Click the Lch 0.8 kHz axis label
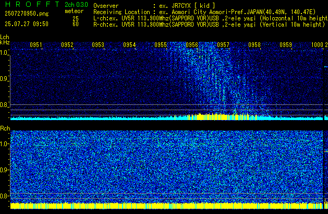This screenshot has width=328, height=214. coord(4,105)
